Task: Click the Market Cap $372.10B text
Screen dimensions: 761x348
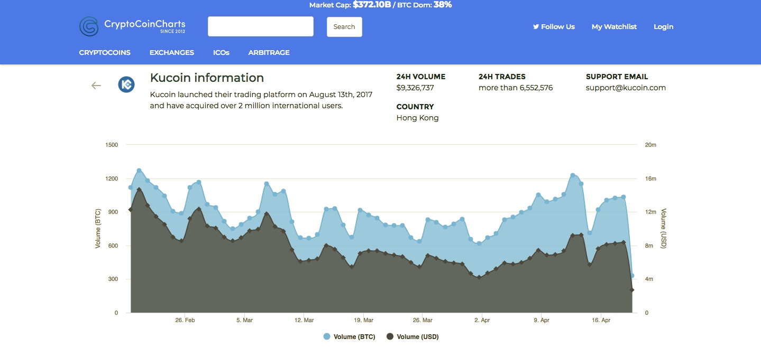Action: (x=350, y=5)
